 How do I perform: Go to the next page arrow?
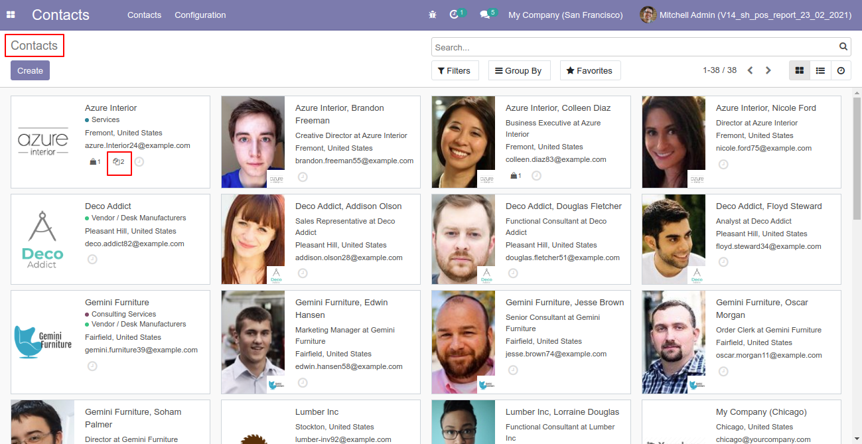pyautogui.click(x=768, y=70)
